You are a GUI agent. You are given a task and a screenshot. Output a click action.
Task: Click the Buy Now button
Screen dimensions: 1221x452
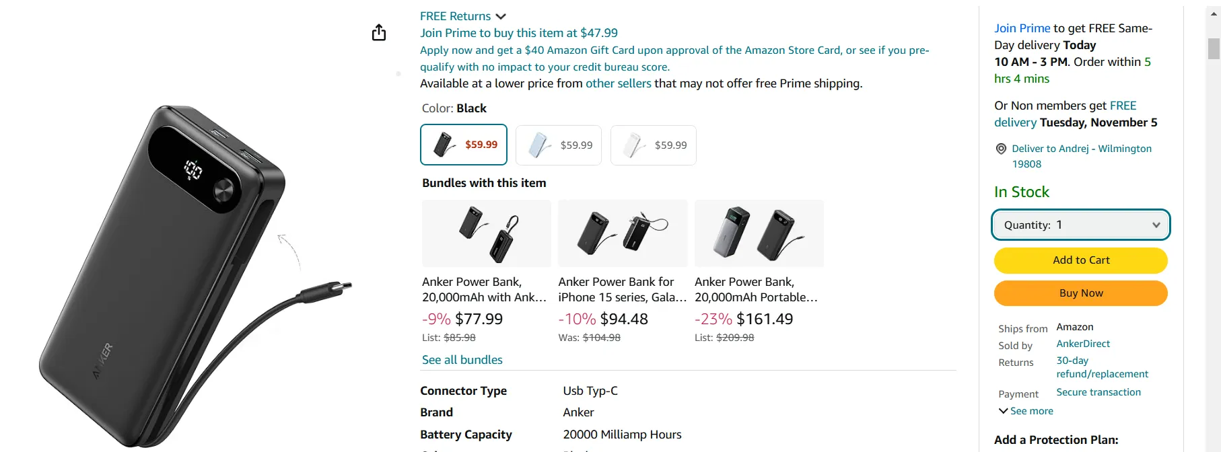click(x=1080, y=293)
